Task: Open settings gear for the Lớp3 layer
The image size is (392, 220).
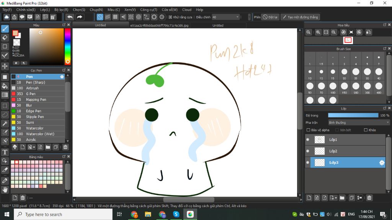Action: click(x=382, y=163)
